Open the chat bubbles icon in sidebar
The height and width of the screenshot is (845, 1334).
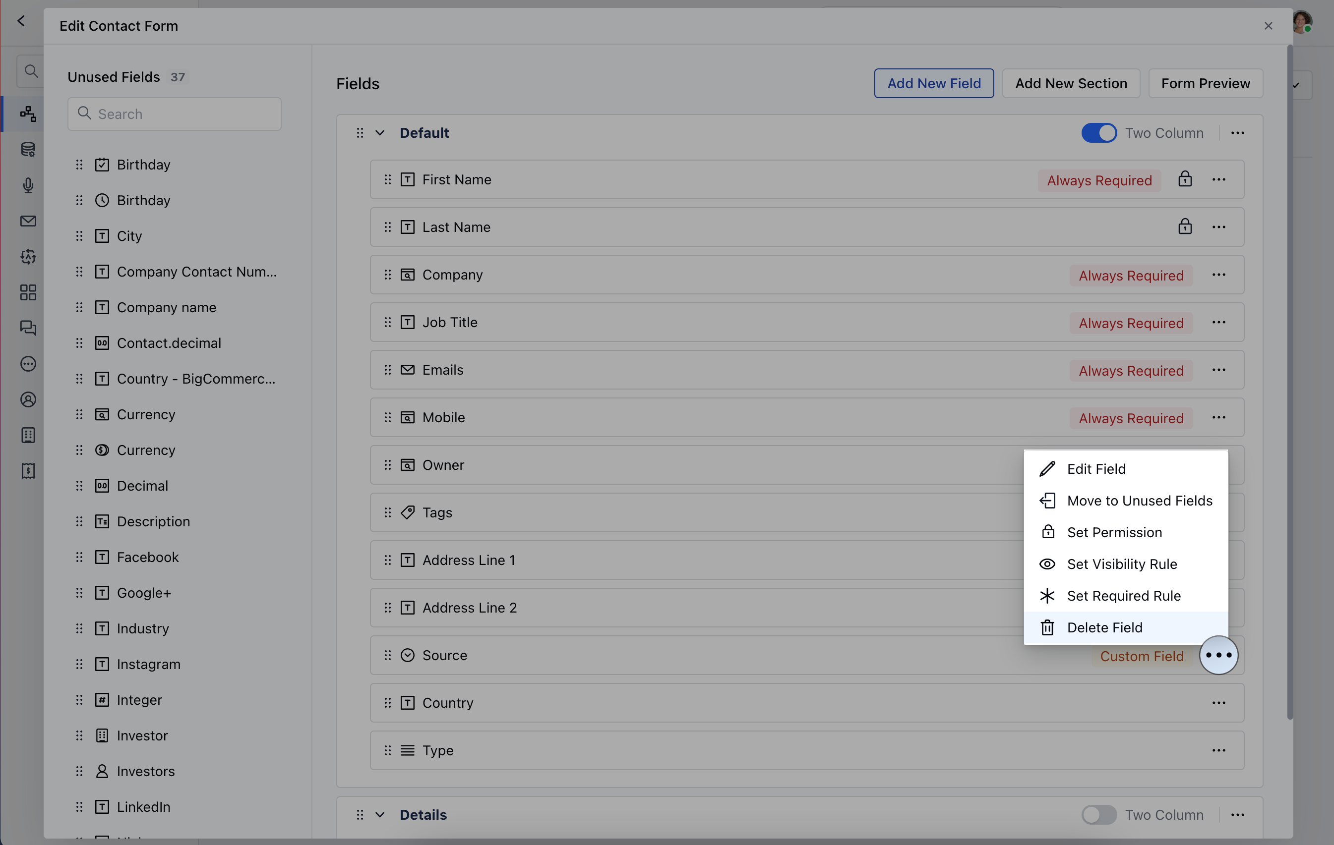click(28, 328)
